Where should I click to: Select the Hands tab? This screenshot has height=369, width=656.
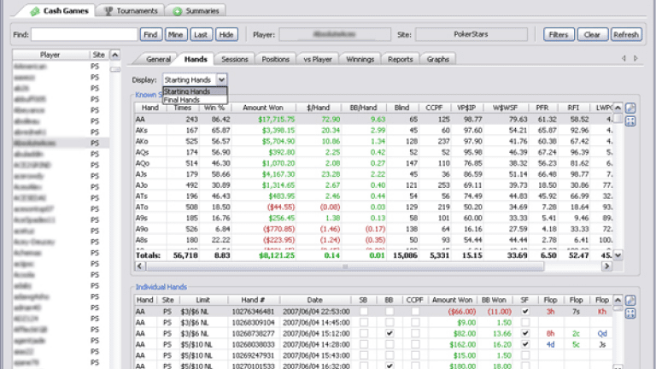(196, 59)
